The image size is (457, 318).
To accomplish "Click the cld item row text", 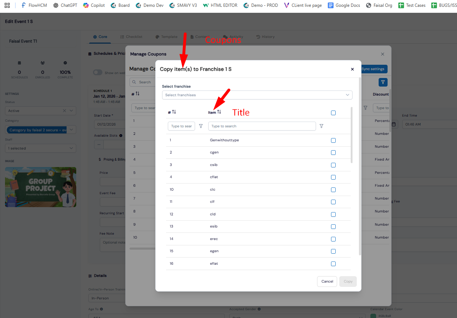I will click(x=213, y=214).
